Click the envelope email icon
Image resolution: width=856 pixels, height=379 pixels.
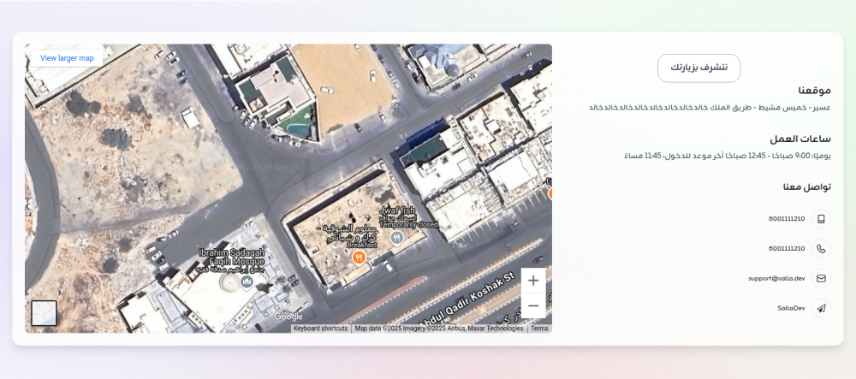tap(821, 279)
